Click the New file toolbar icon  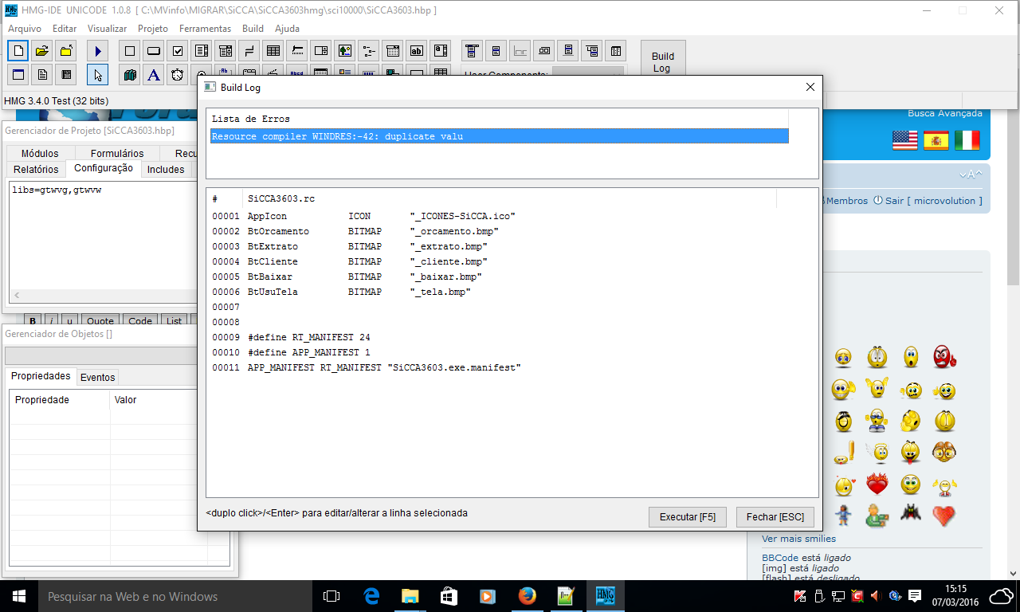(x=18, y=51)
